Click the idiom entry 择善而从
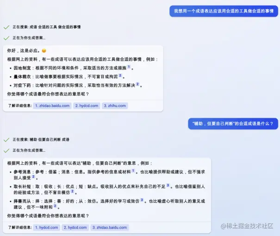The height and width of the screenshot is (236, 280). point(22,201)
